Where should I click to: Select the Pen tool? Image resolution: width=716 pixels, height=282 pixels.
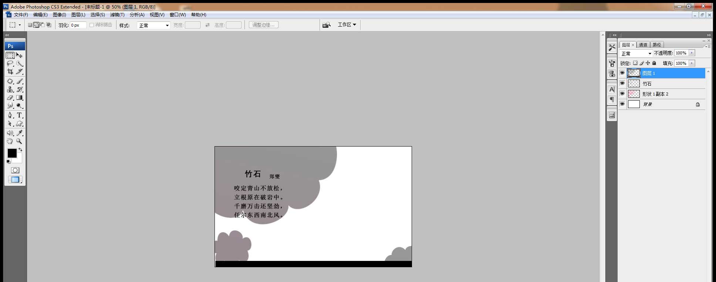click(x=10, y=115)
